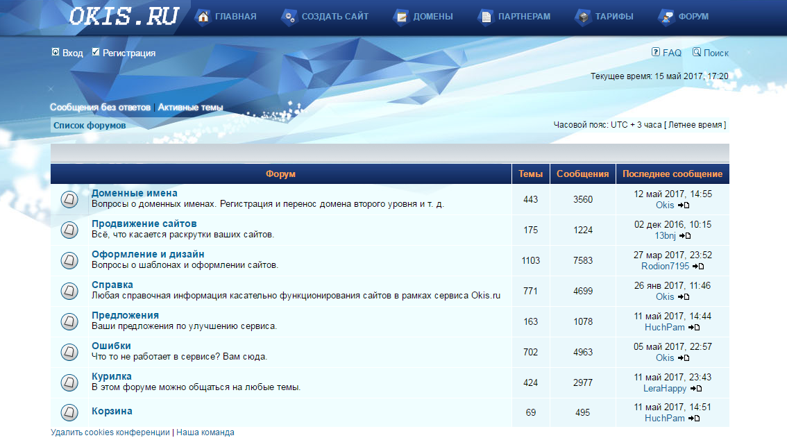Open user LeraHappy profile

pyautogui.click(x=665, y=388)
